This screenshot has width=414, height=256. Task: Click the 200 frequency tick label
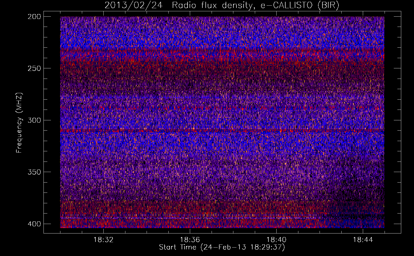(34, 17)
